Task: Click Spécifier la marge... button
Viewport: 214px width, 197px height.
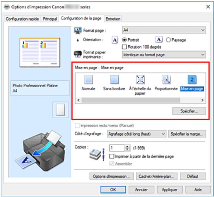Action: click(x=187, y=134)
